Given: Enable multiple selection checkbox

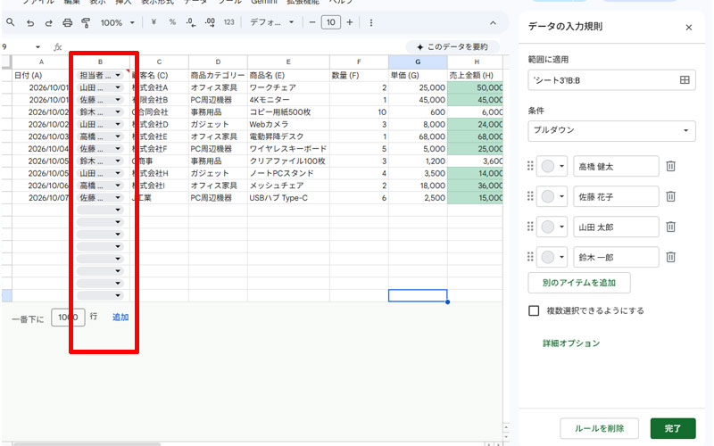Looking at the screenshot, I should click(534, 310).
